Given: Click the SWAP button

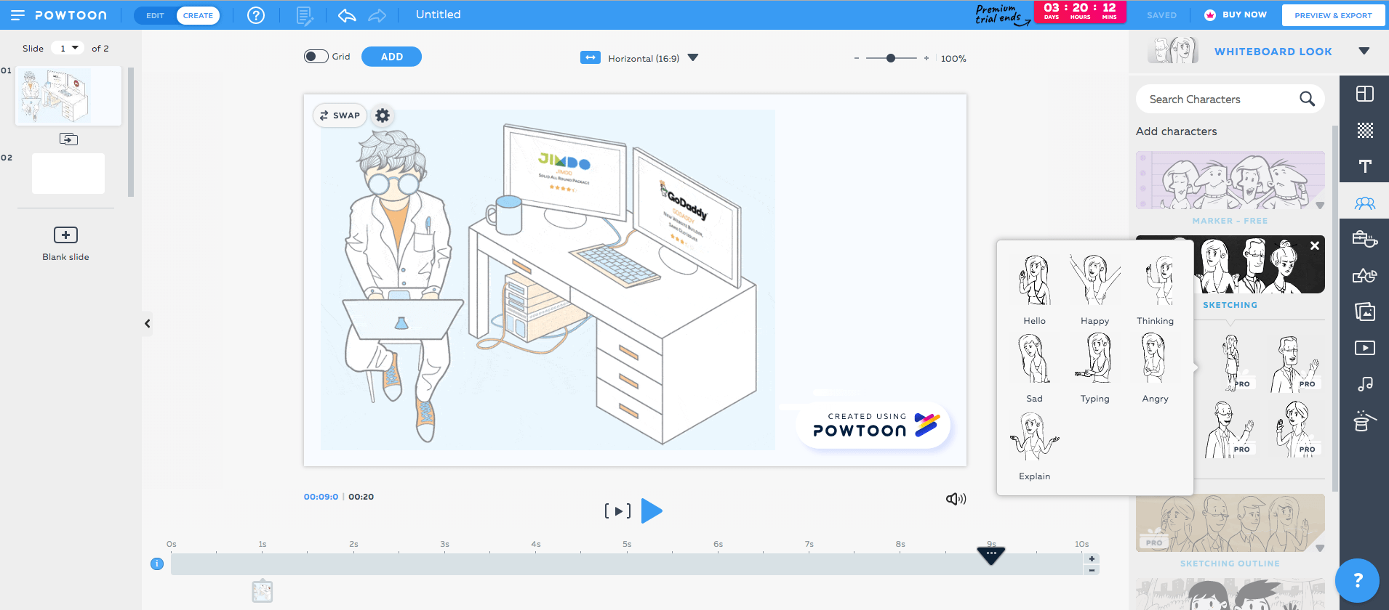Looking at the screenshot, I should [340, 115].
